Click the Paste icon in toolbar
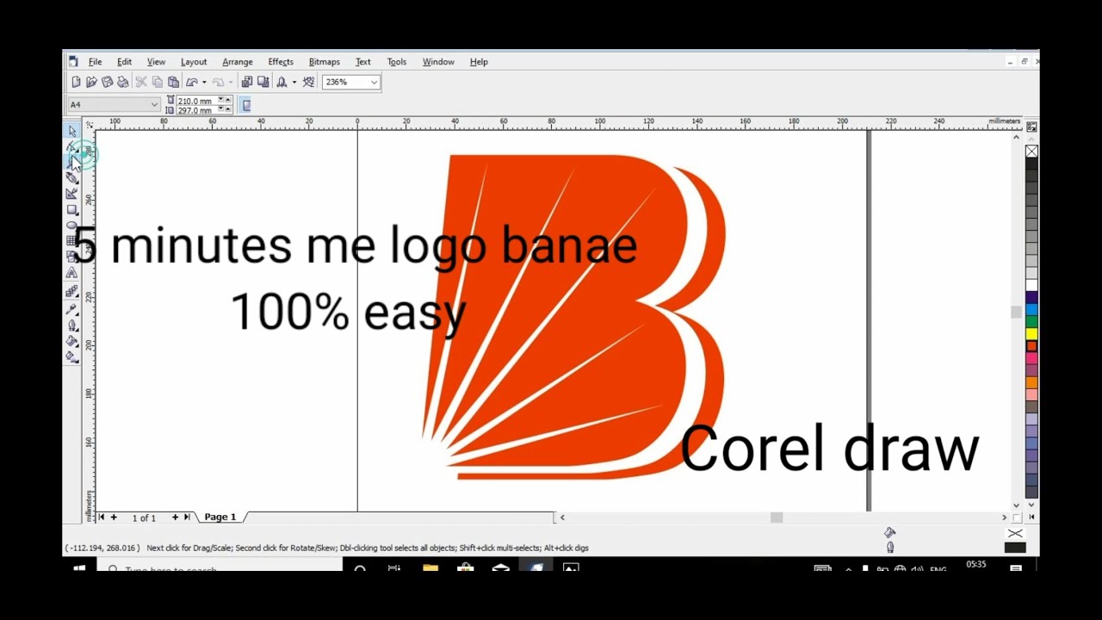The image size is (1102, 620). tap(173, 82)
